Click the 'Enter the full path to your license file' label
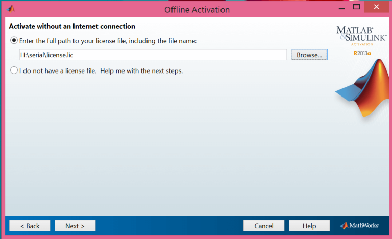392x239 pixels. coord(108,41)
